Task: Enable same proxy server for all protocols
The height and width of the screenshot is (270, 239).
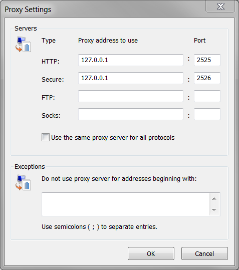Action: (46, 137)
